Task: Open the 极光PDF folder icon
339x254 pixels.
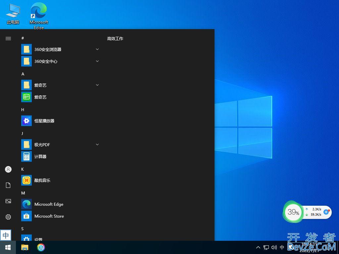Action: 26,145
